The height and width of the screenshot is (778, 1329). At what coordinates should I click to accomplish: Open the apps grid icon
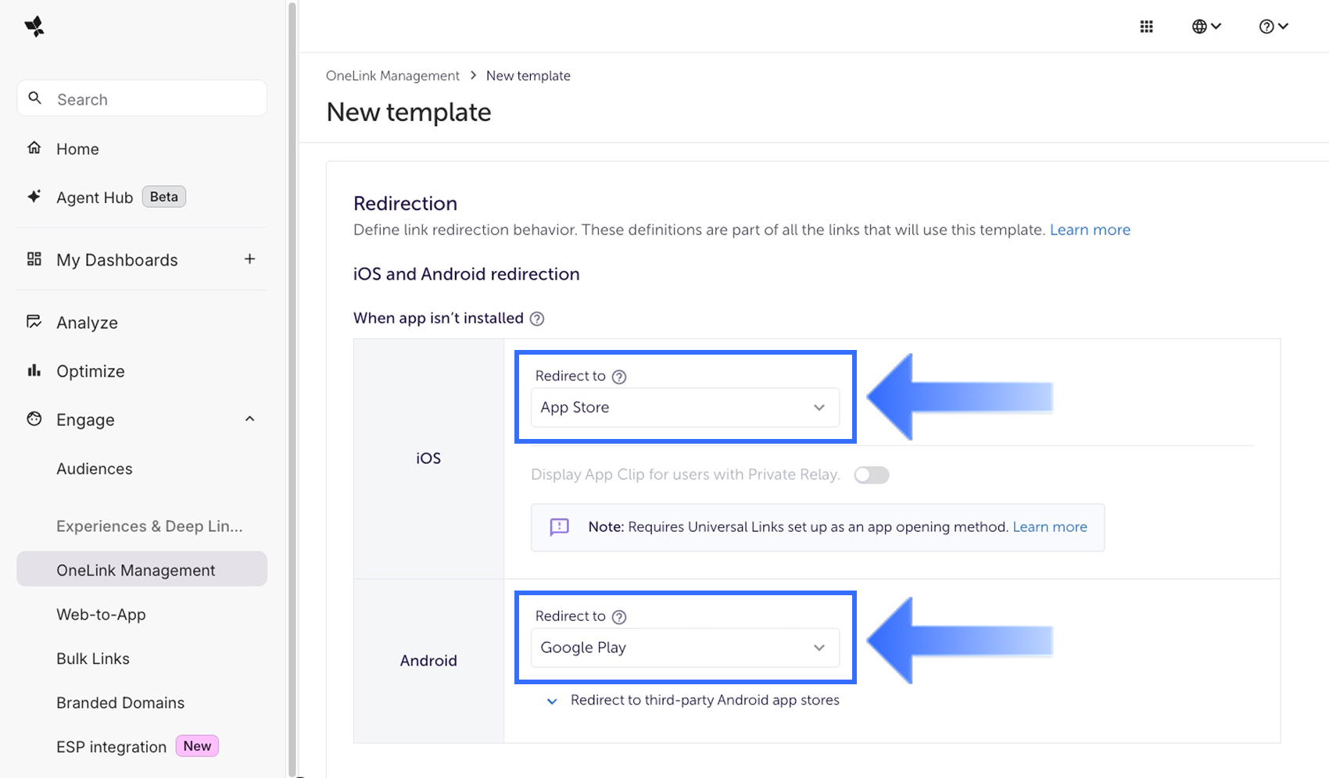[x=1146, y=27]
